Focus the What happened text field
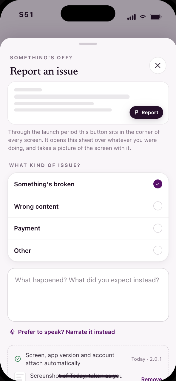Viewport: 176px width, 381px height. [x=88, y=295]
